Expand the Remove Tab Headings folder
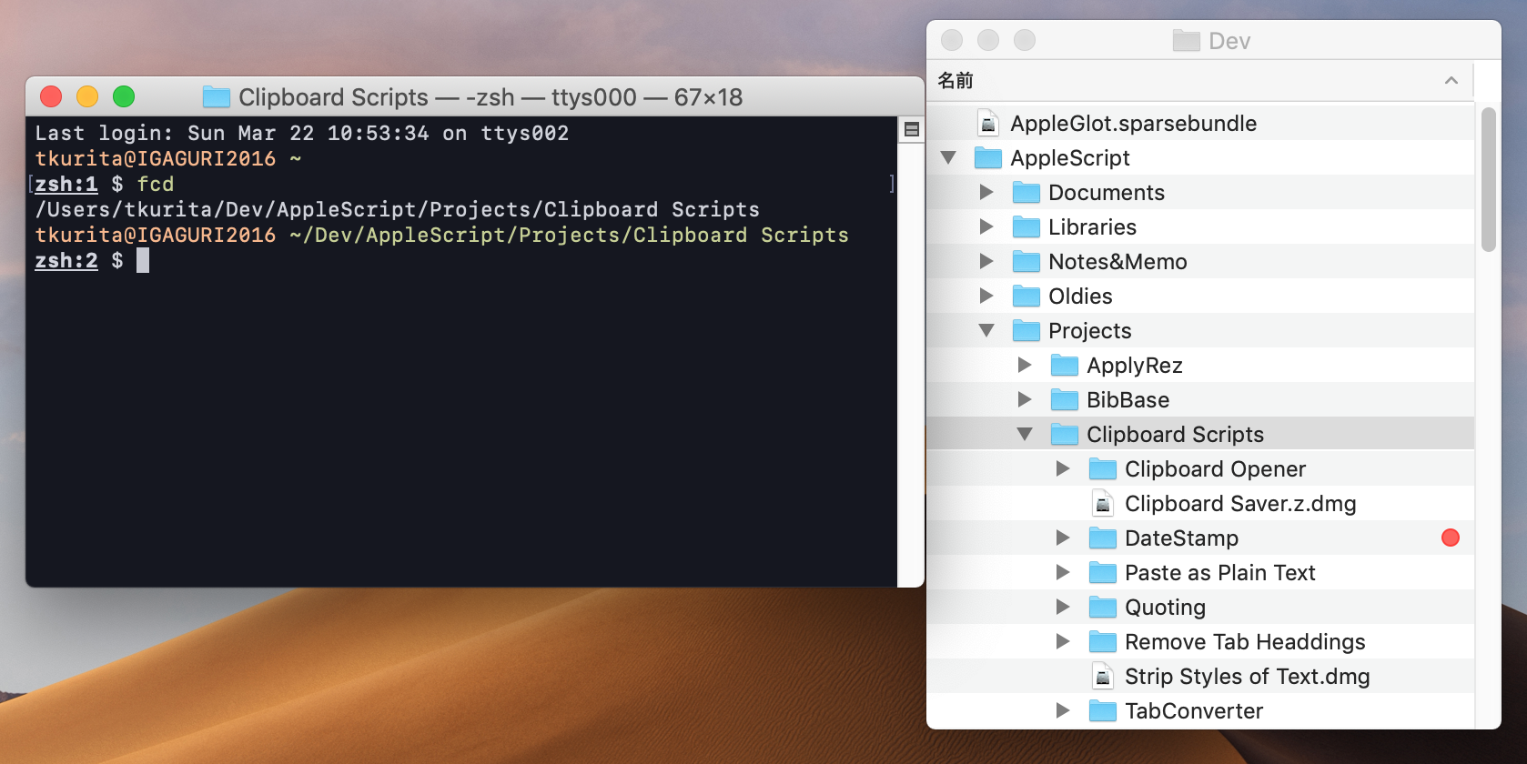Viewport: 1527px width, 764px height. point(1063,641)
